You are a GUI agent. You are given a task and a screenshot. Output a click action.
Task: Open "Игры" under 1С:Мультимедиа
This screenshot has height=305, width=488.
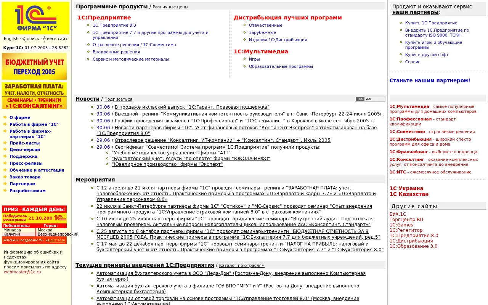coord(254,59)
